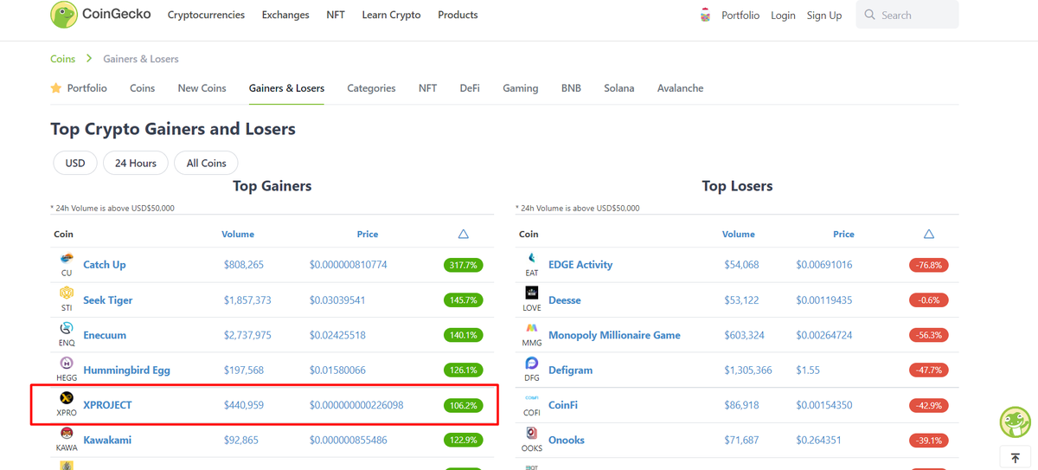Open the Products menu
The height and width of the screenshot is (470, 1038).
[458, 15]
